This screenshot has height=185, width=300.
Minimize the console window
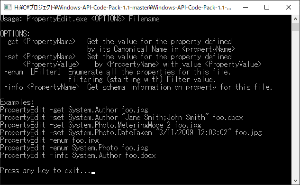245,7
